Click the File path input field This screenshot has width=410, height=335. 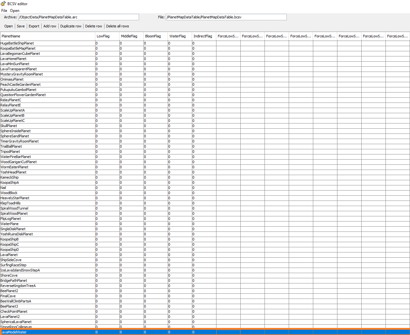[x=226, y=17]
